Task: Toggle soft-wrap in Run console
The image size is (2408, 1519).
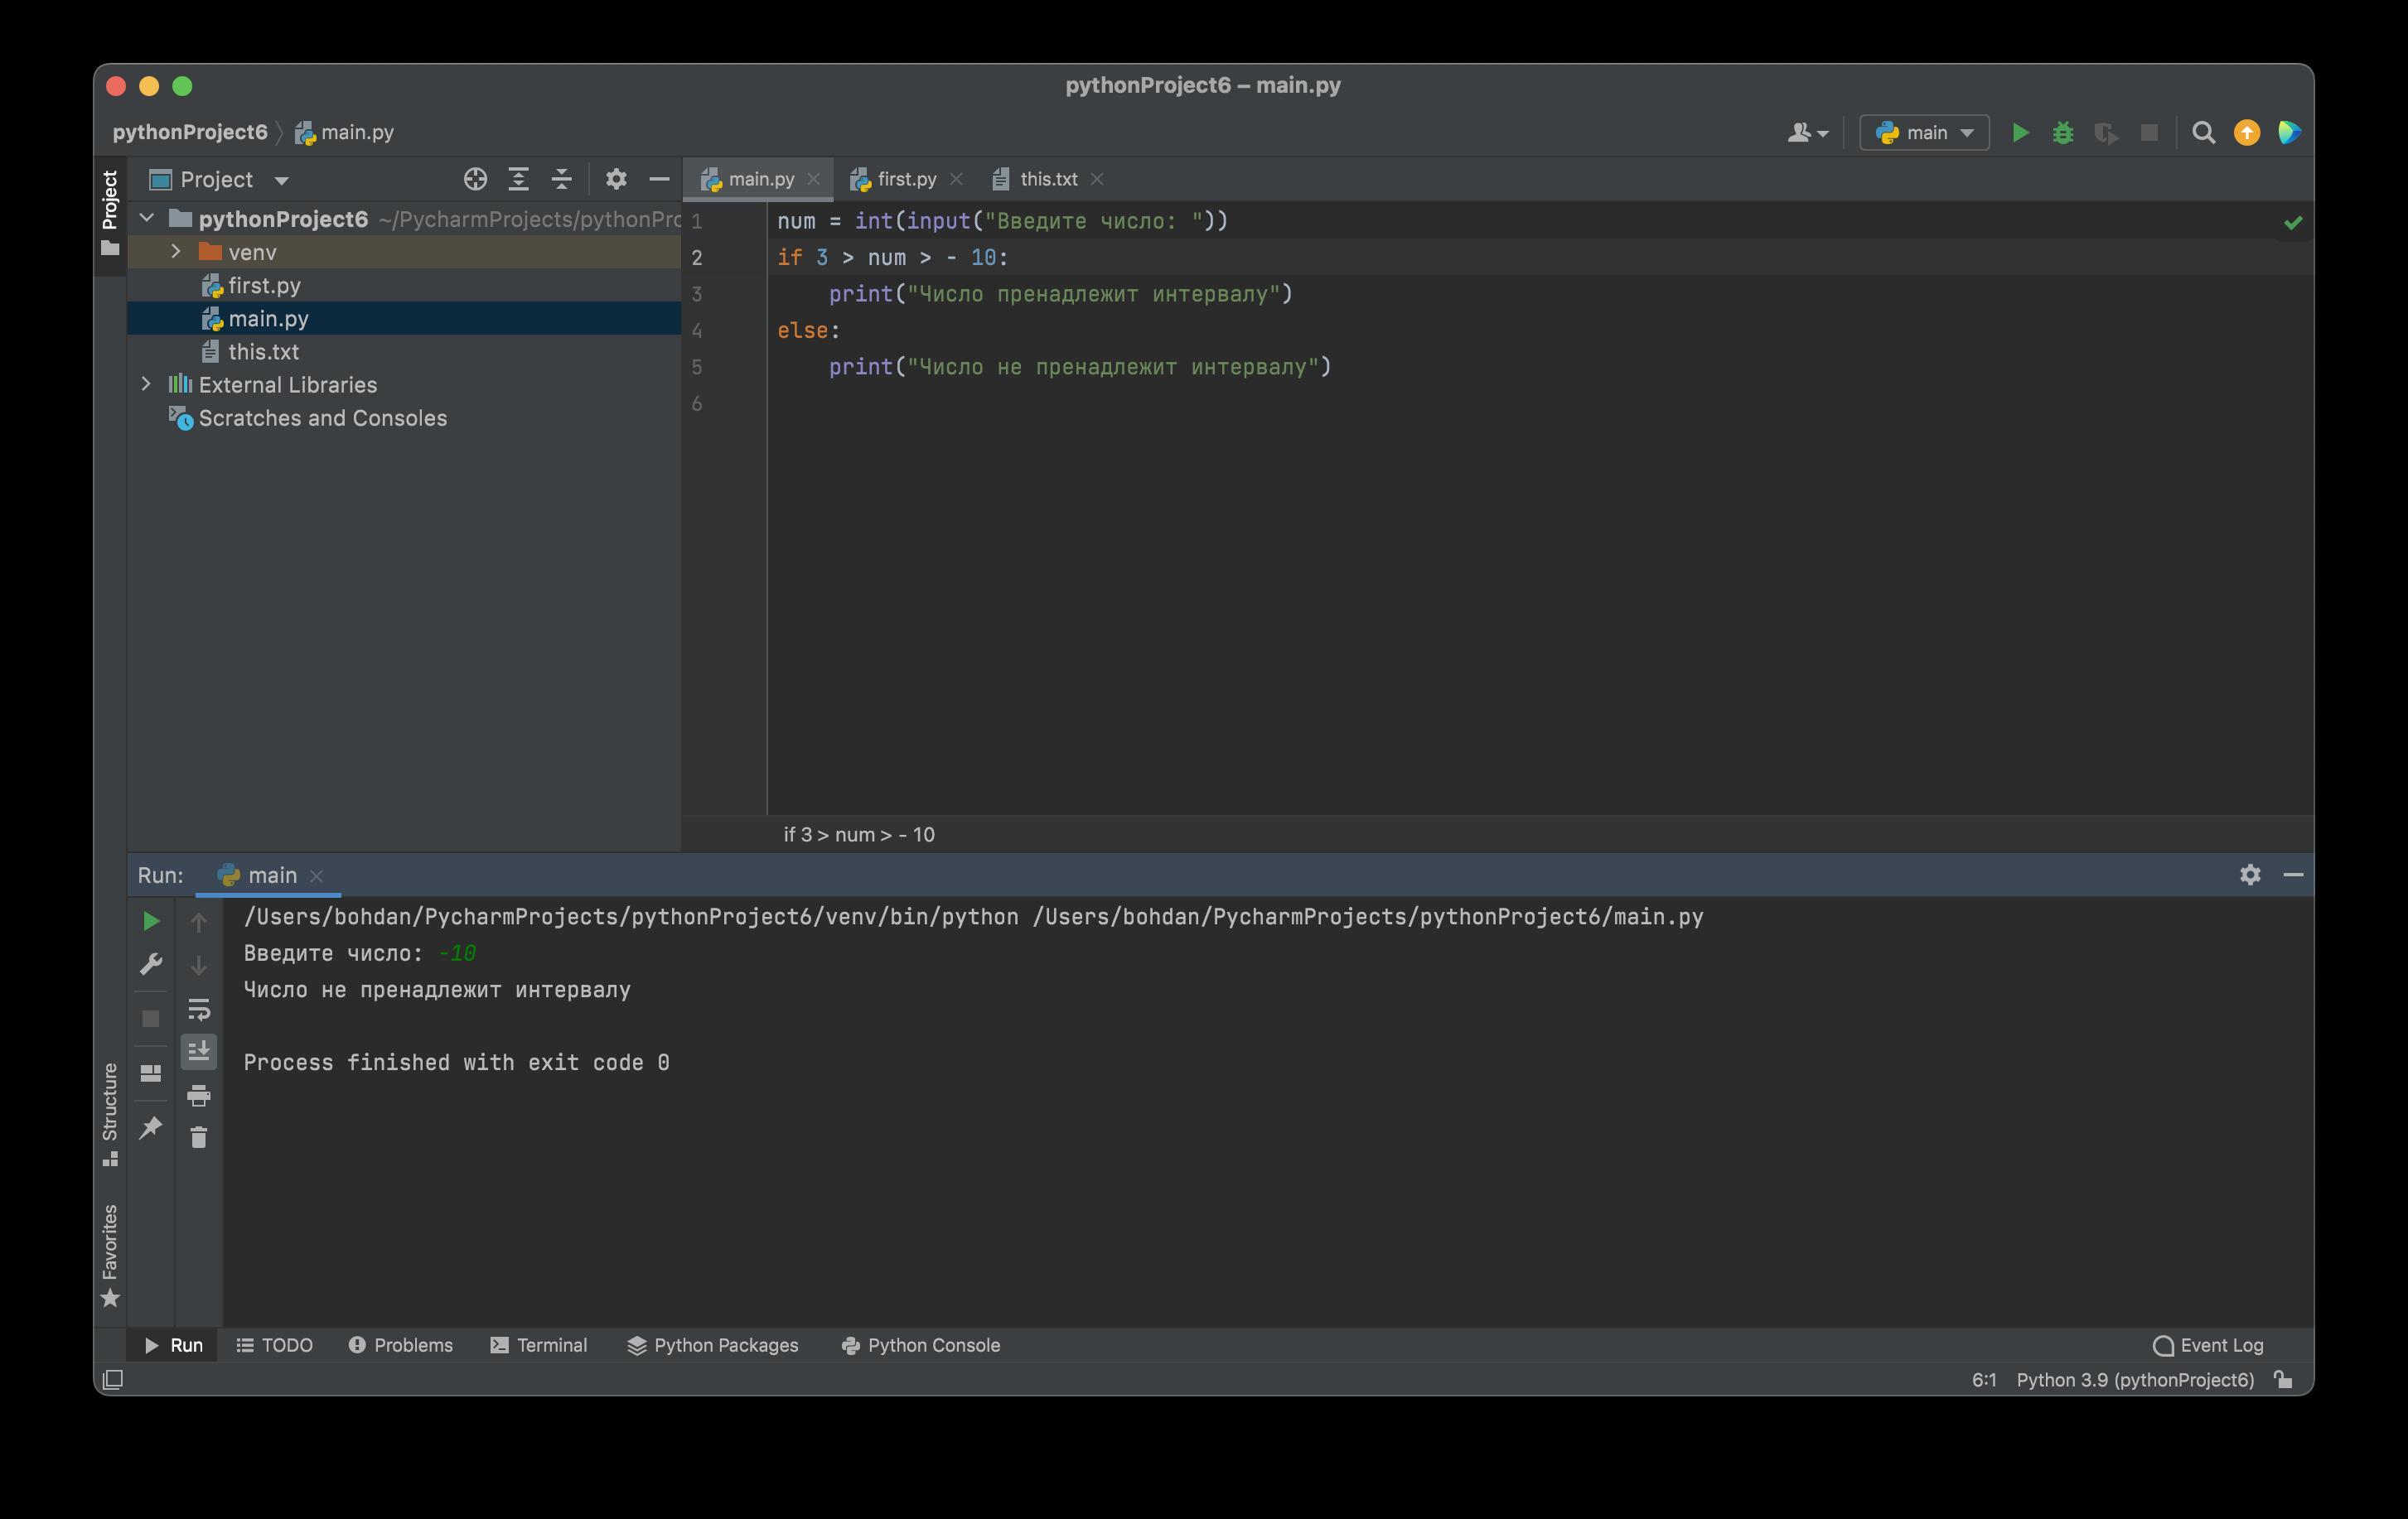Action: coord(198,1010)
